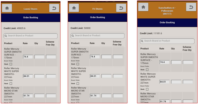
Task: Select Scheme Free Qty for WHITE SUPER SMOOTH in Fri Stores
Action: (x=118, y=76)
